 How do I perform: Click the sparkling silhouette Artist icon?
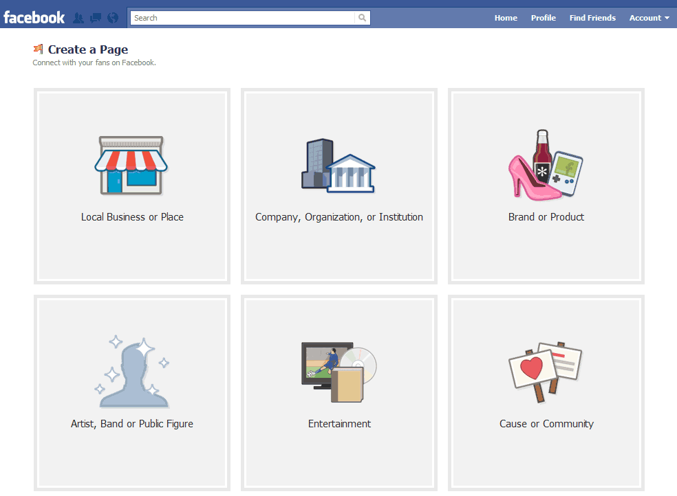(x=132, y=372)
